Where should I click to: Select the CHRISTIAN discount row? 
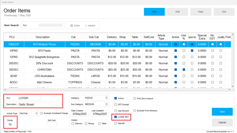click(117, 70)
